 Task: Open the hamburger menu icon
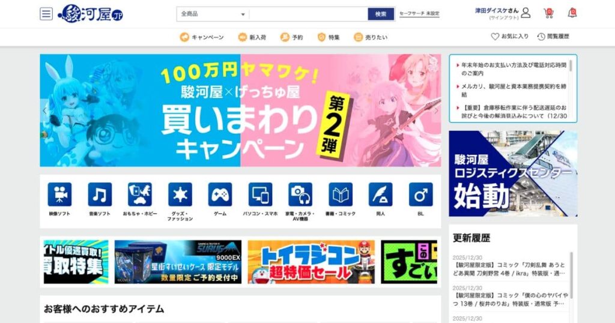click(46, 14)
